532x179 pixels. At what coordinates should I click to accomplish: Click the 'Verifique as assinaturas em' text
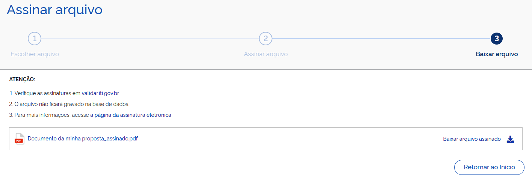[x=45, y=93]
